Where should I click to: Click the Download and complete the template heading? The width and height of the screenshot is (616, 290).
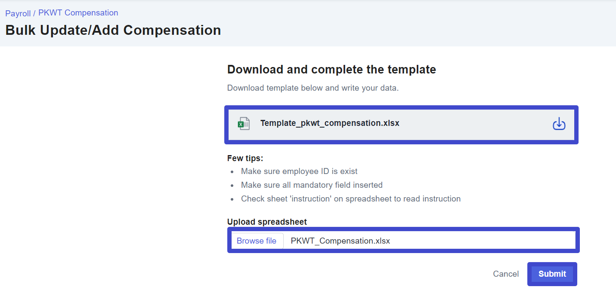click(331, 70)
